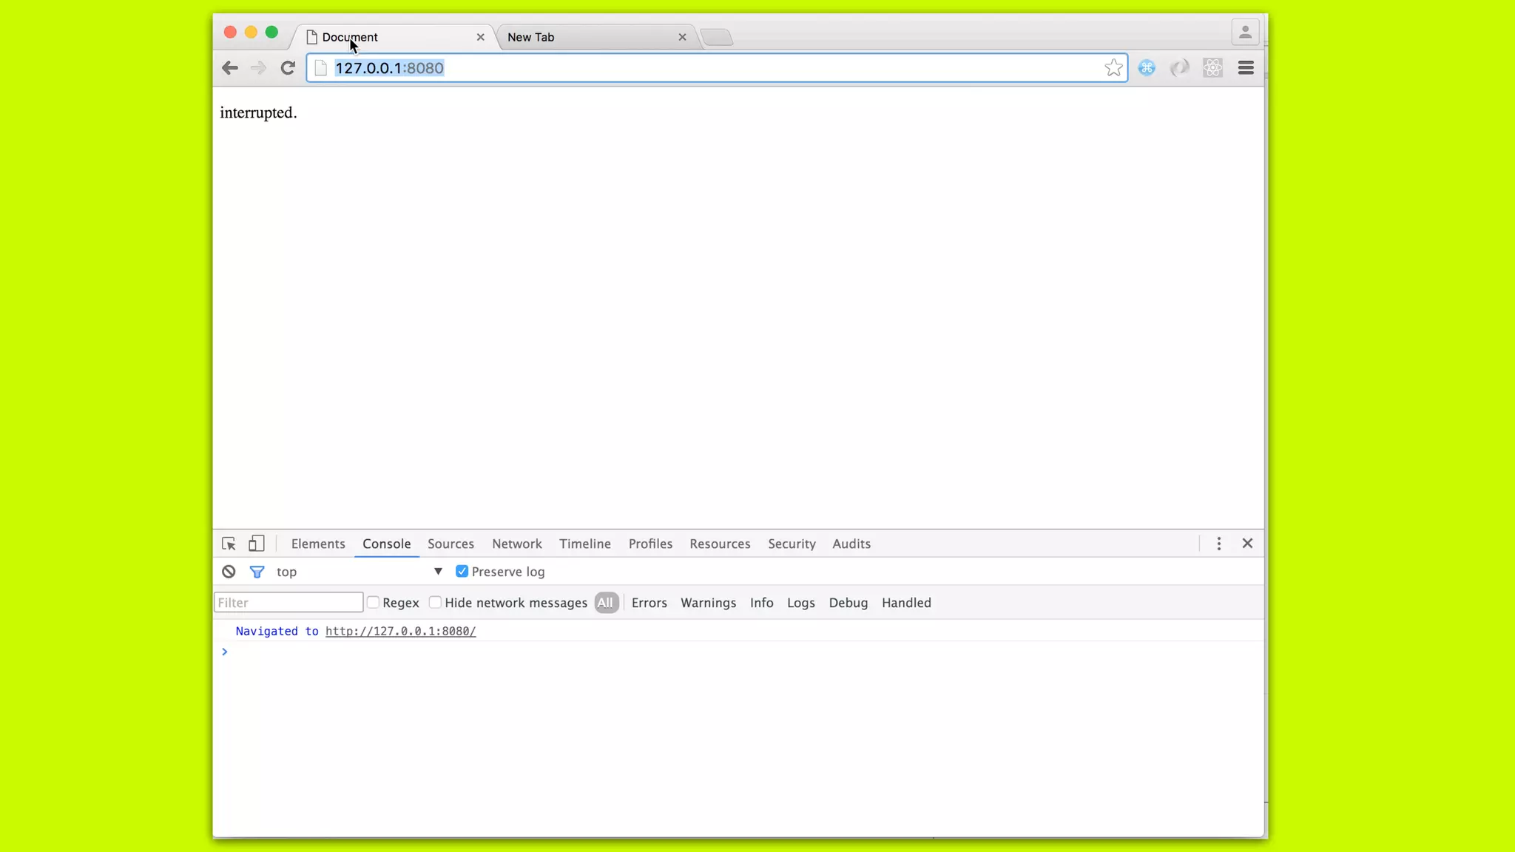
Task: Check Hide network messages
Action: (436, 603)
